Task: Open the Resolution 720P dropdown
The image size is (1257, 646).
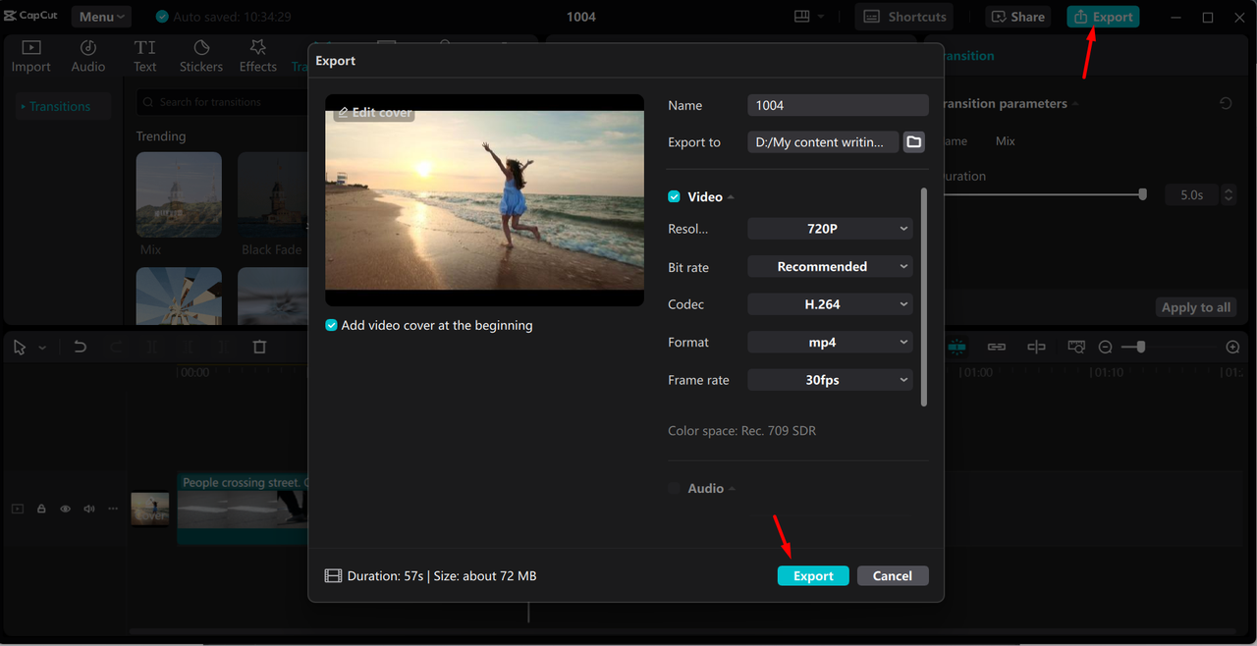Action: (x=830, y=229)
